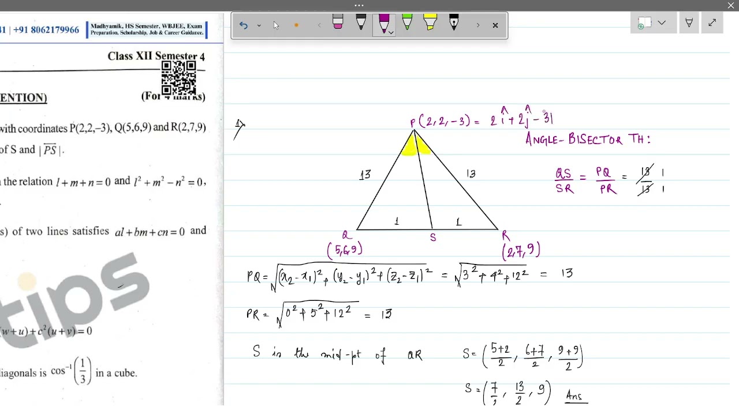Show previous pens with left chevron

(319, 25)
